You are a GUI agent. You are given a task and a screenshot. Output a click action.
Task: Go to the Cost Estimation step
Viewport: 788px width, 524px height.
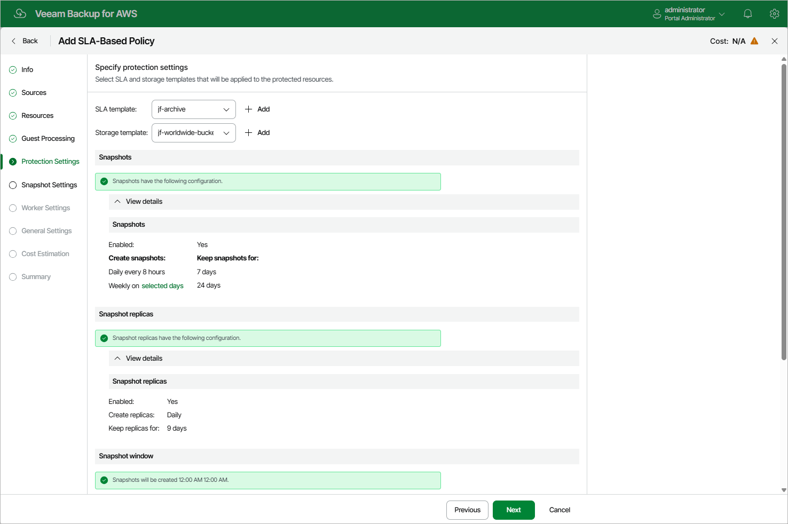(45, 254)
